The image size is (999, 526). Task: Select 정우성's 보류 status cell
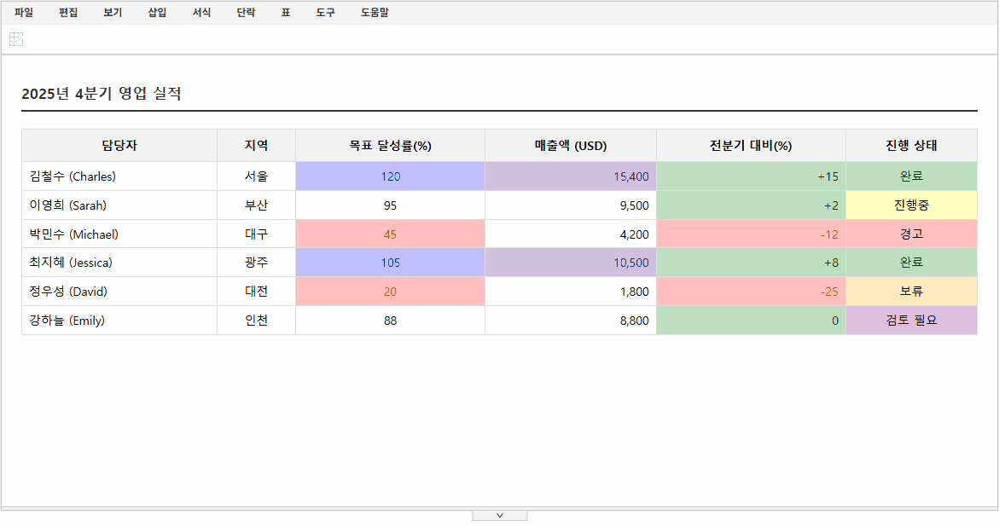[x=910, y=291]
